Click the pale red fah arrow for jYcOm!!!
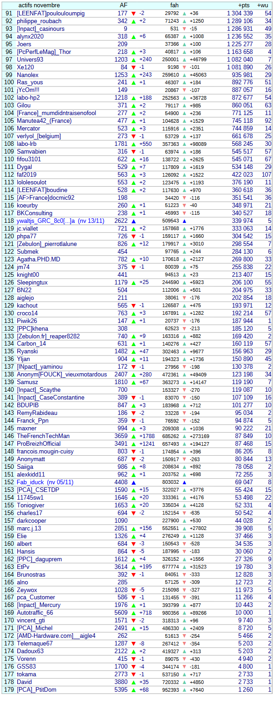This screenshot has height=703, width=274. pos(184,90)
